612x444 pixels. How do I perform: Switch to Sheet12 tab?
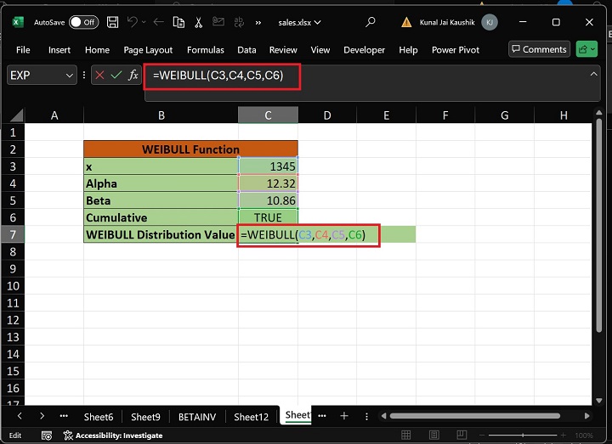point(251,417)
